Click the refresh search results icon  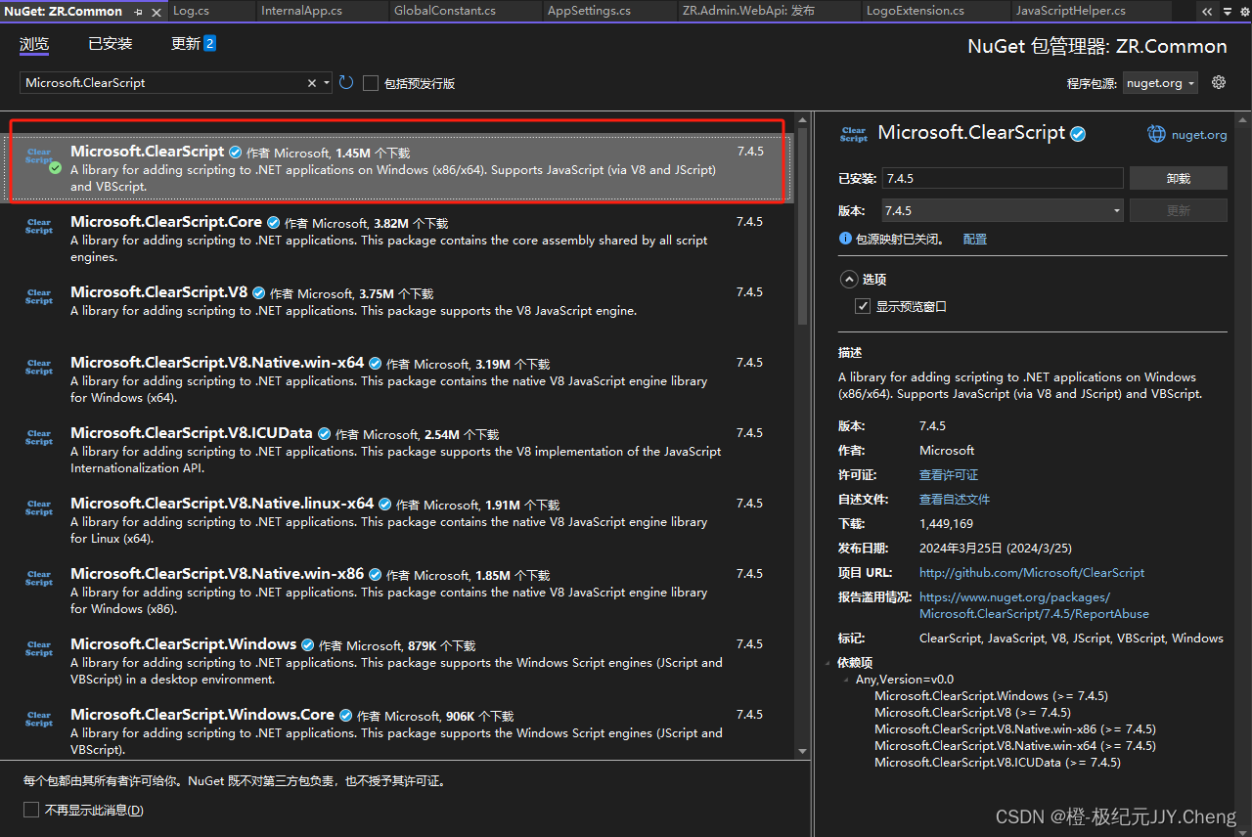coord(345,82)
